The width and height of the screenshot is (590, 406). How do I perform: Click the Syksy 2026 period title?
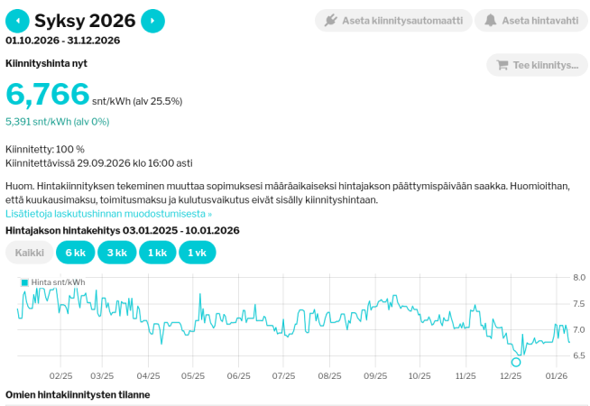click(85, 21)
